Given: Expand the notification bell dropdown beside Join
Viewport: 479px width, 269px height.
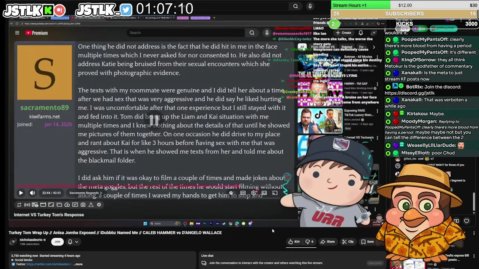Looking at the screenshot, I should click(x=73, y=242).
